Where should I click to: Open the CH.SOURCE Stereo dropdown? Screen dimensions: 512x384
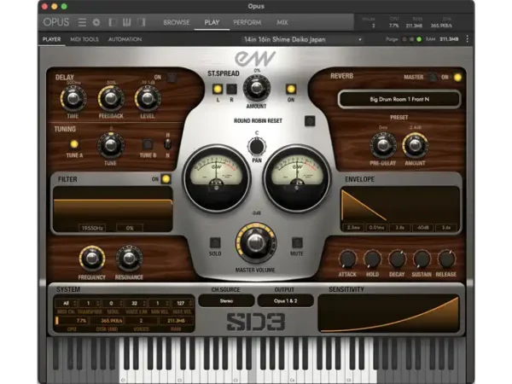point(226,300)
